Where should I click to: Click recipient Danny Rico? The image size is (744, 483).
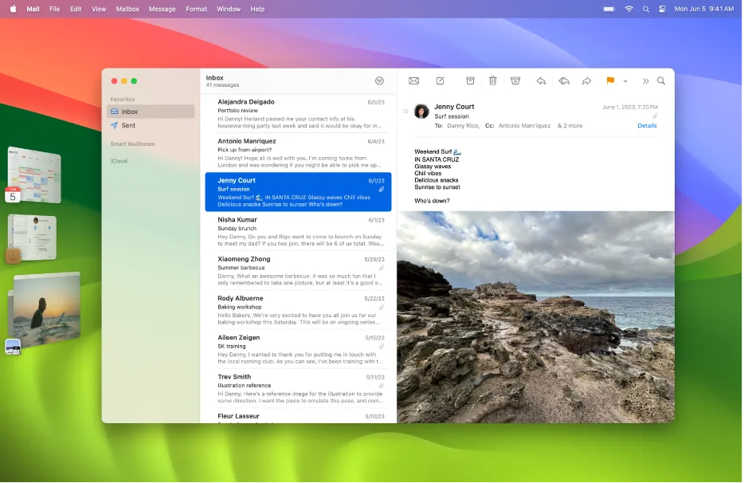tap(464, 126)
